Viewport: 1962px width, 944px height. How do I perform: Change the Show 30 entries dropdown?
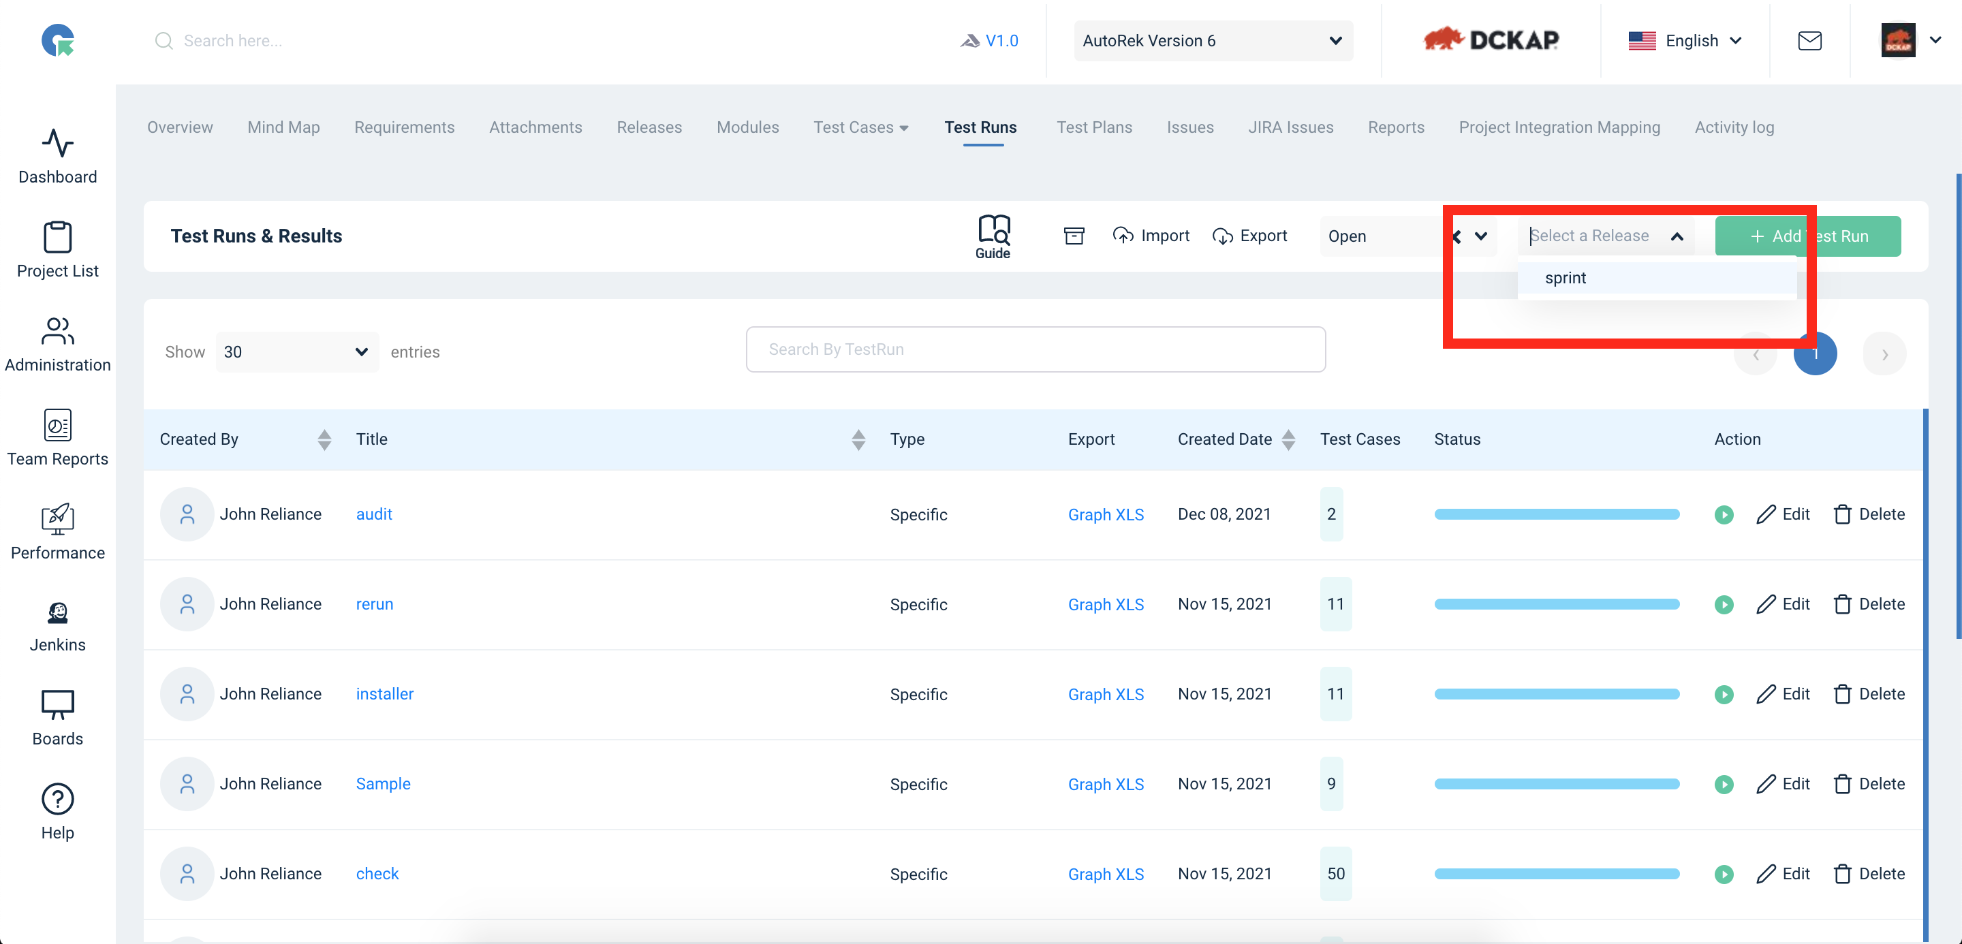pyautogui.click(x=297, y=351)
